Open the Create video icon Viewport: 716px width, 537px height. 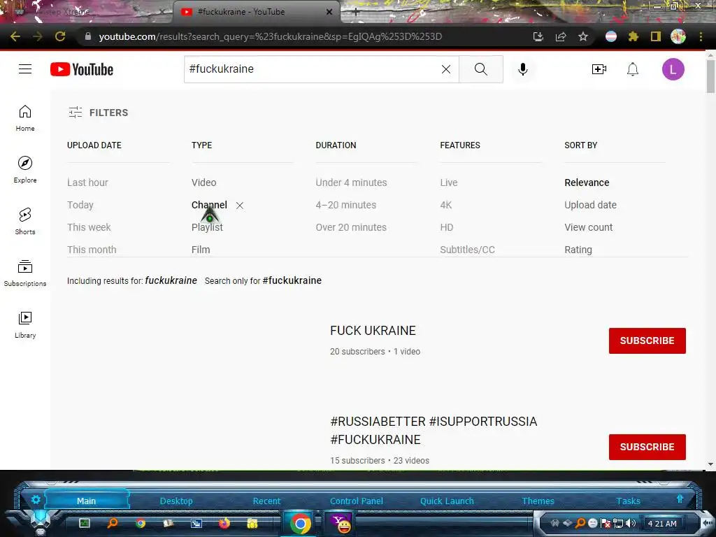(x=599, y=69)
